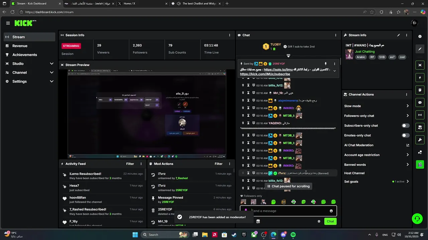This screenshot has height=240, width=428.
Task: Open Account age restriction options
Action: pyautogui.click(x=377, y=155)
